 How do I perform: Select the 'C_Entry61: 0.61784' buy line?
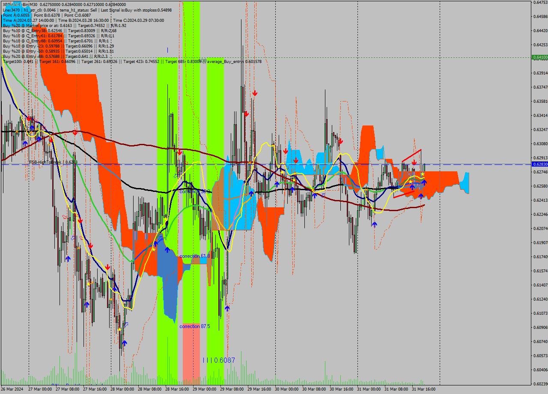[58, 36]
